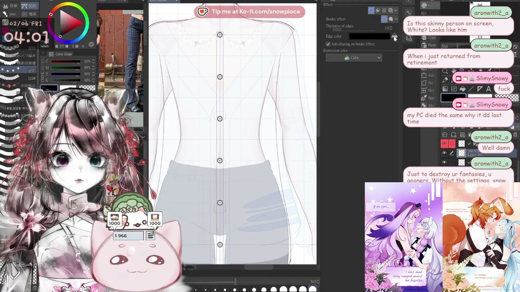Viewport: 520px width, 292px height.
Task: Pick the black main color in tool palette
Action: point(453,98)
